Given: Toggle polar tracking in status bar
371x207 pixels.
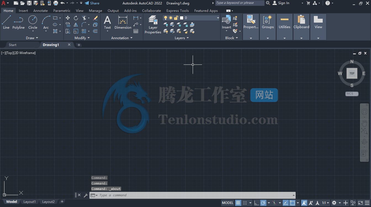Looking at the screenshot, I should point(263,203).
